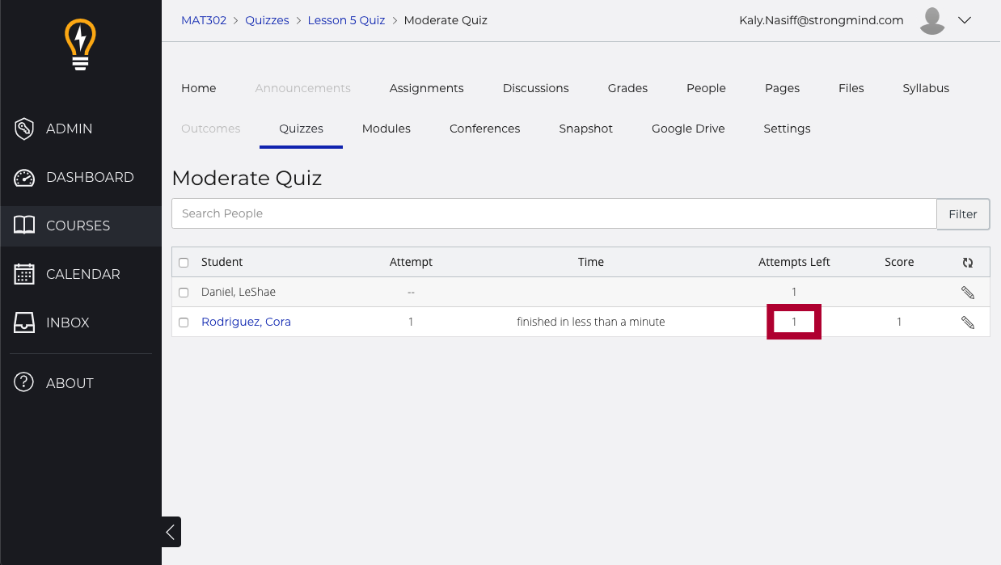Image resolution: width=1001 pixels, height=565 pixels.
Task: Open the Conferences tab
Action: (x=484, y=129)
